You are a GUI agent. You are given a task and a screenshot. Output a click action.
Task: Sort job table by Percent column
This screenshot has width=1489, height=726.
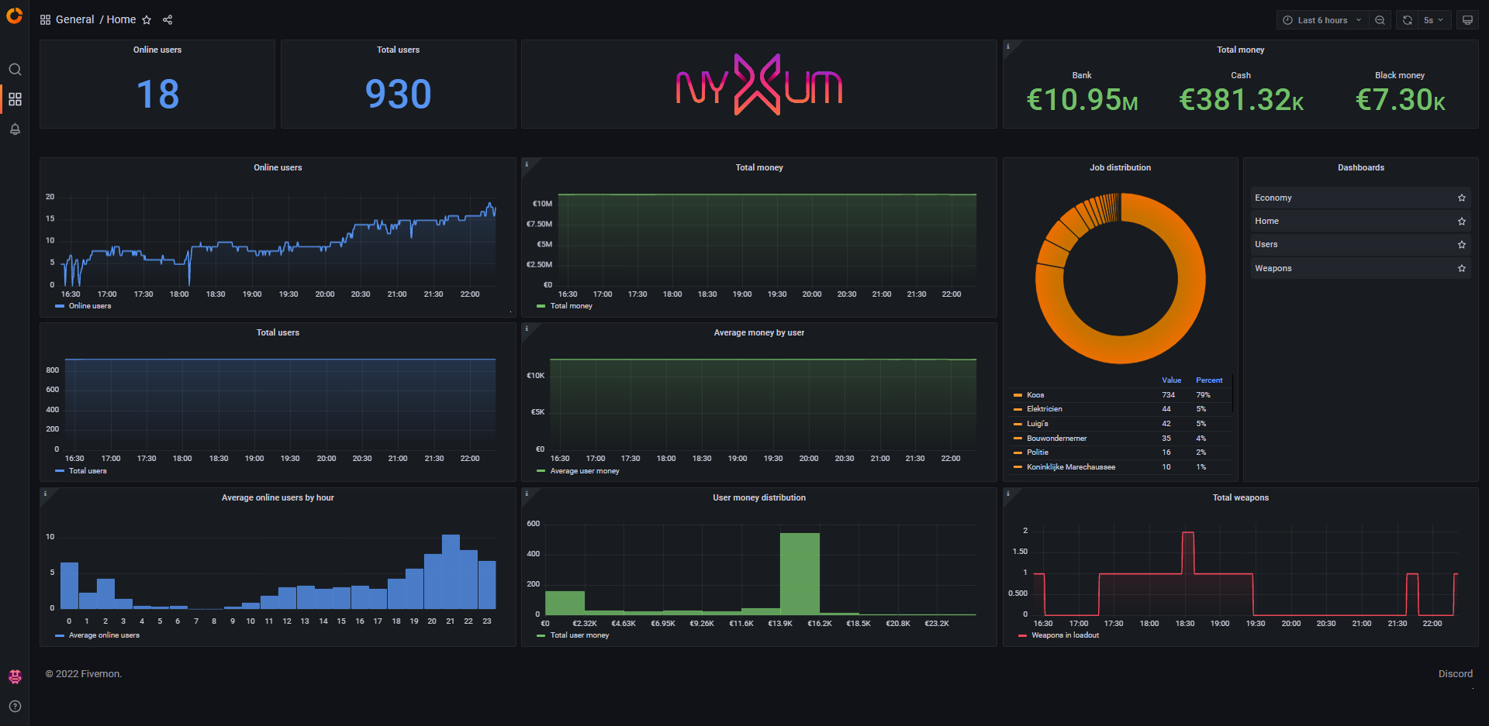1208,380
